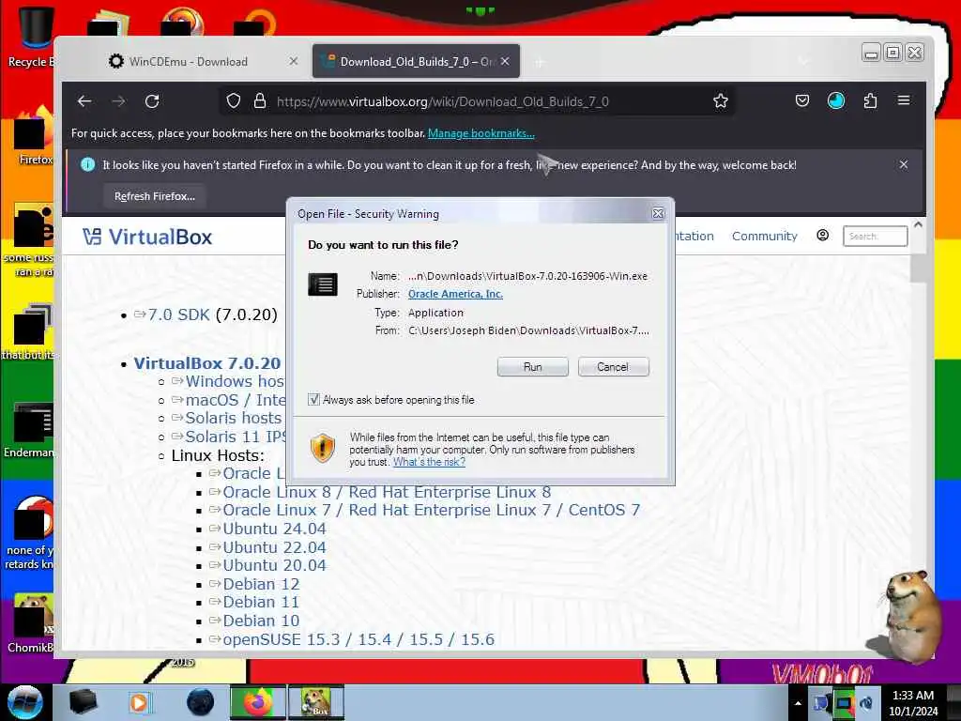Click Cancel in the security dialog
Screen dimensions: 961x721
[613, 367]
